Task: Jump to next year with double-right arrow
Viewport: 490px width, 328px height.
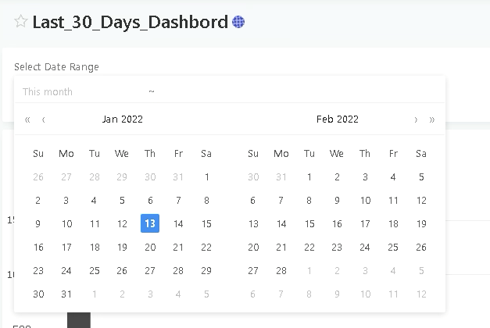Action: pos(432,119)
